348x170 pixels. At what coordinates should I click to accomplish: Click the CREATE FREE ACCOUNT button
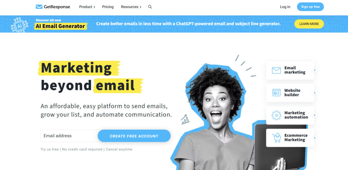(x=134, y=136)
